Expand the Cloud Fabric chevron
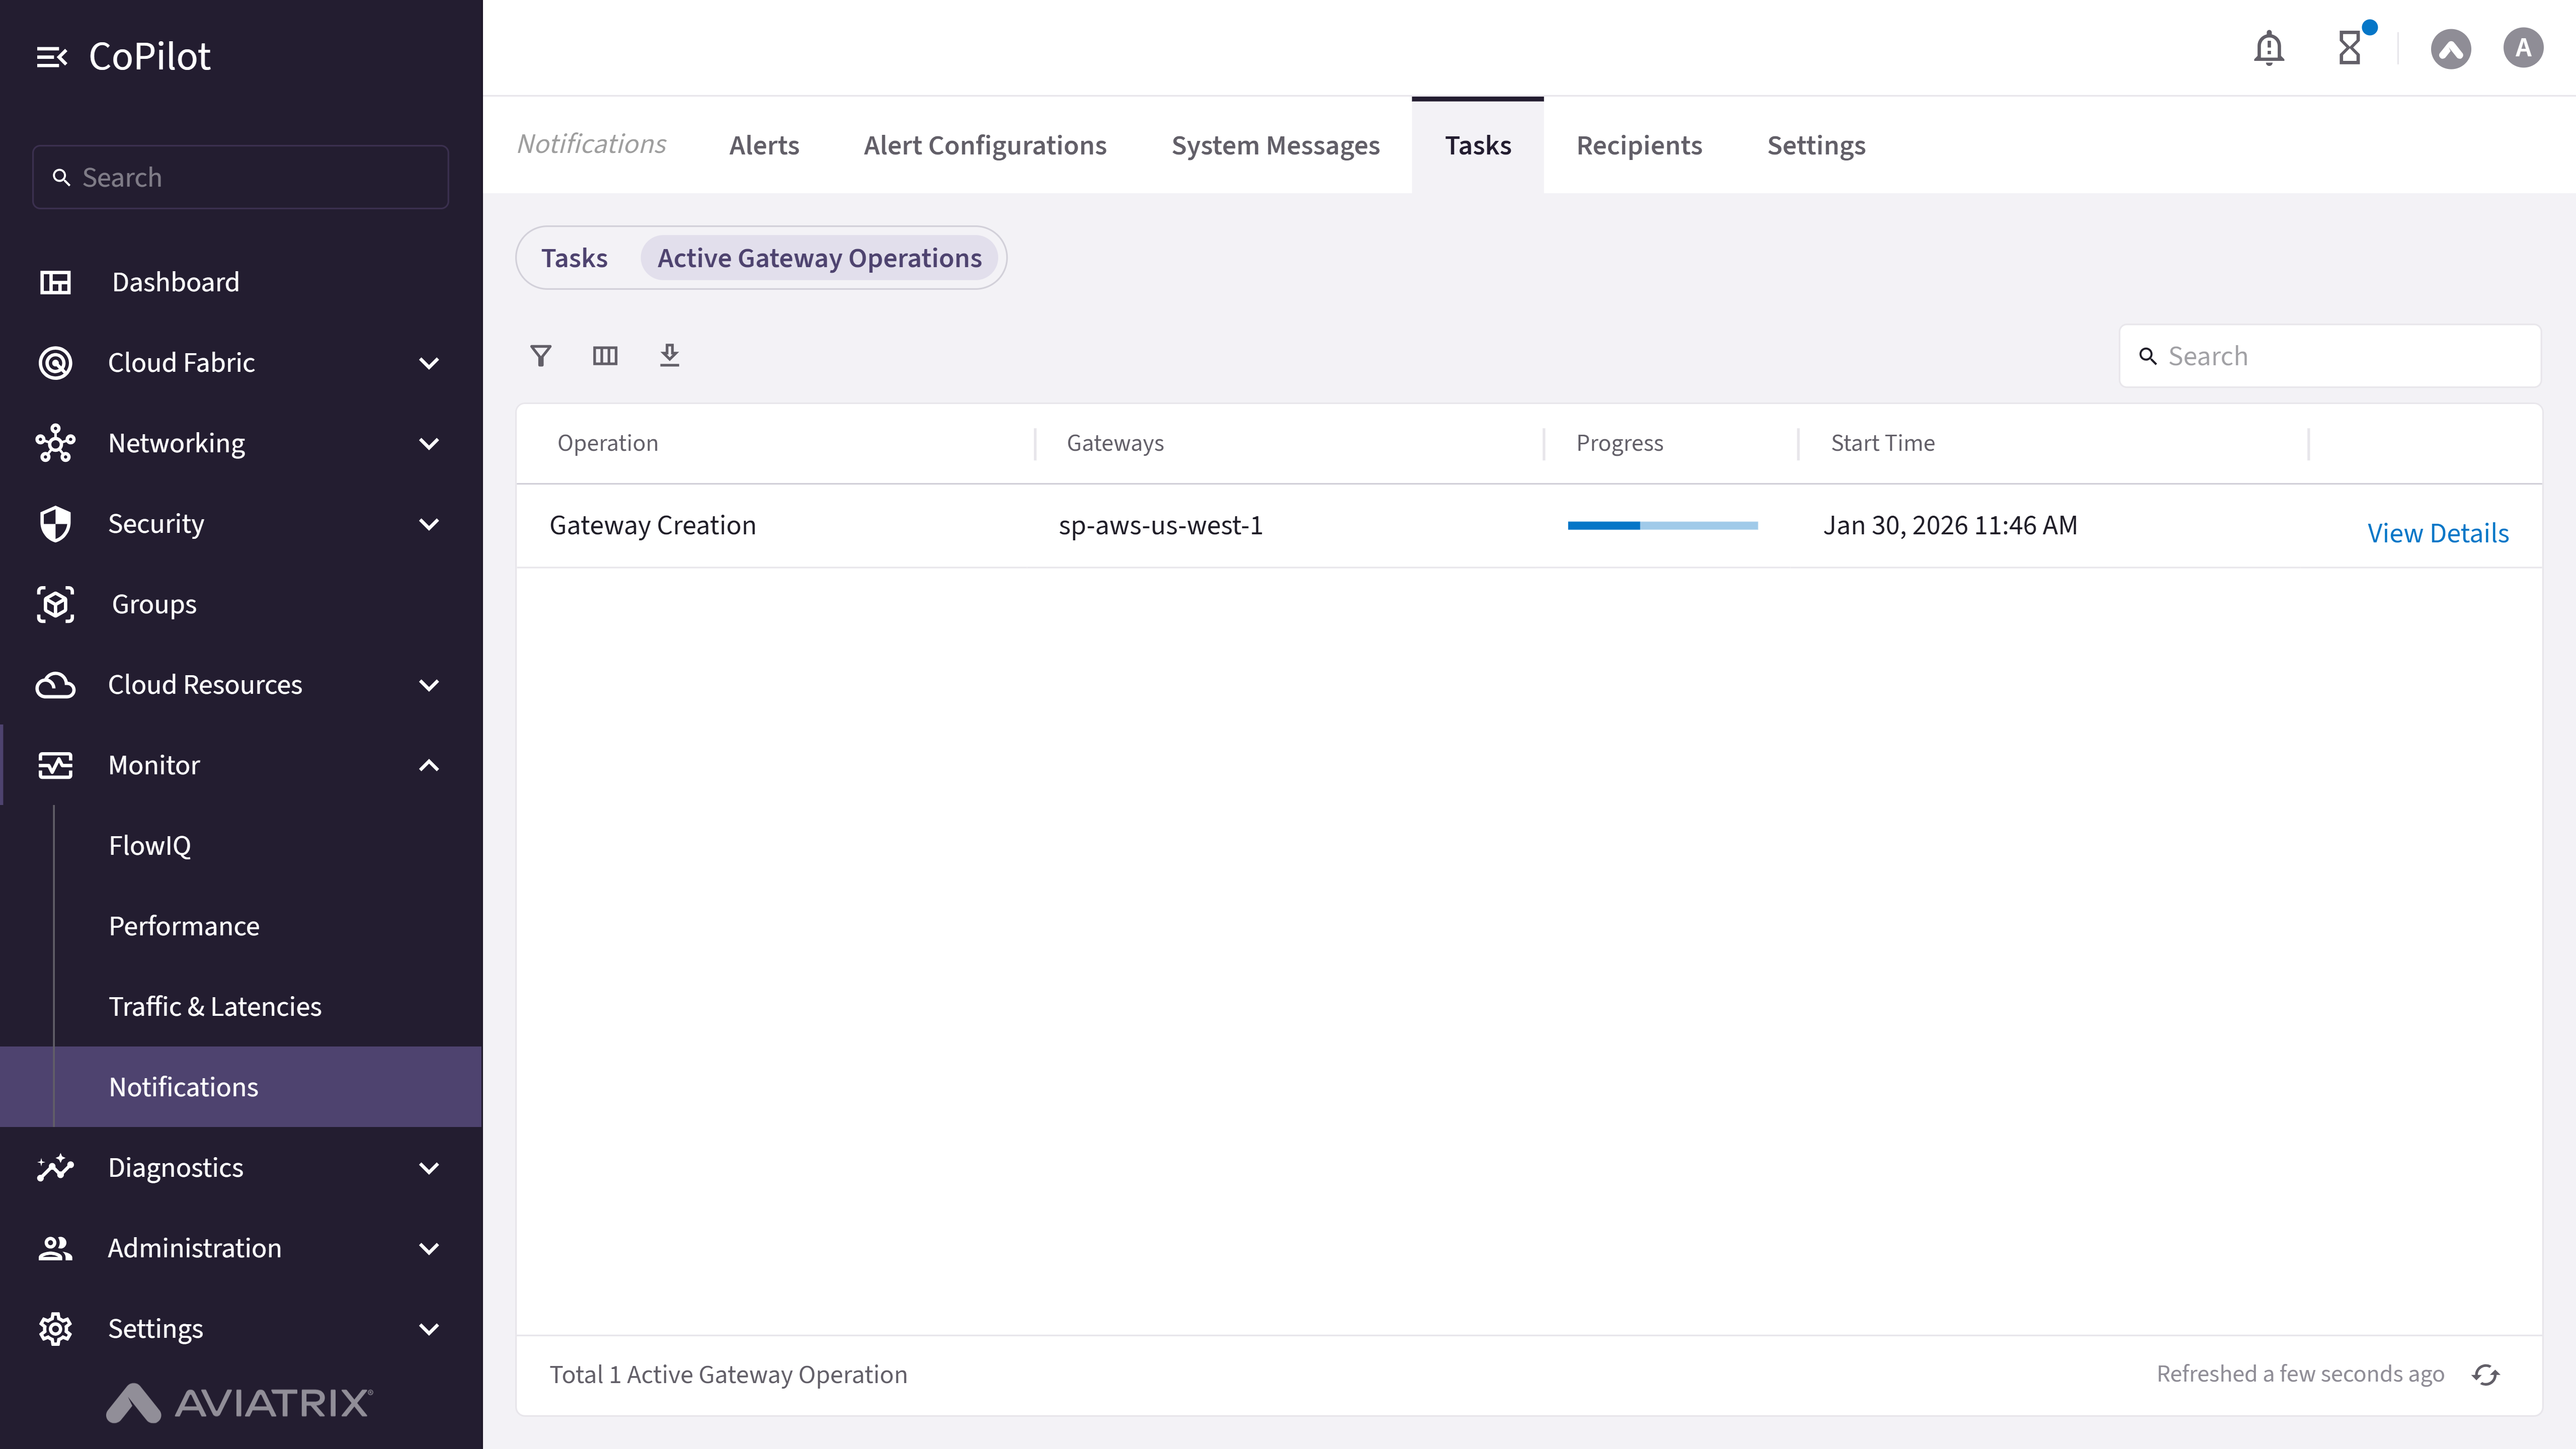 coord(429,363)
